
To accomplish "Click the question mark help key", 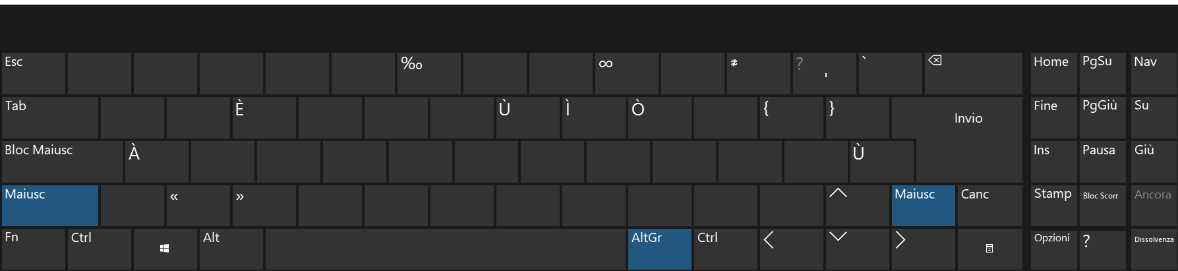I will (1103, 249).
